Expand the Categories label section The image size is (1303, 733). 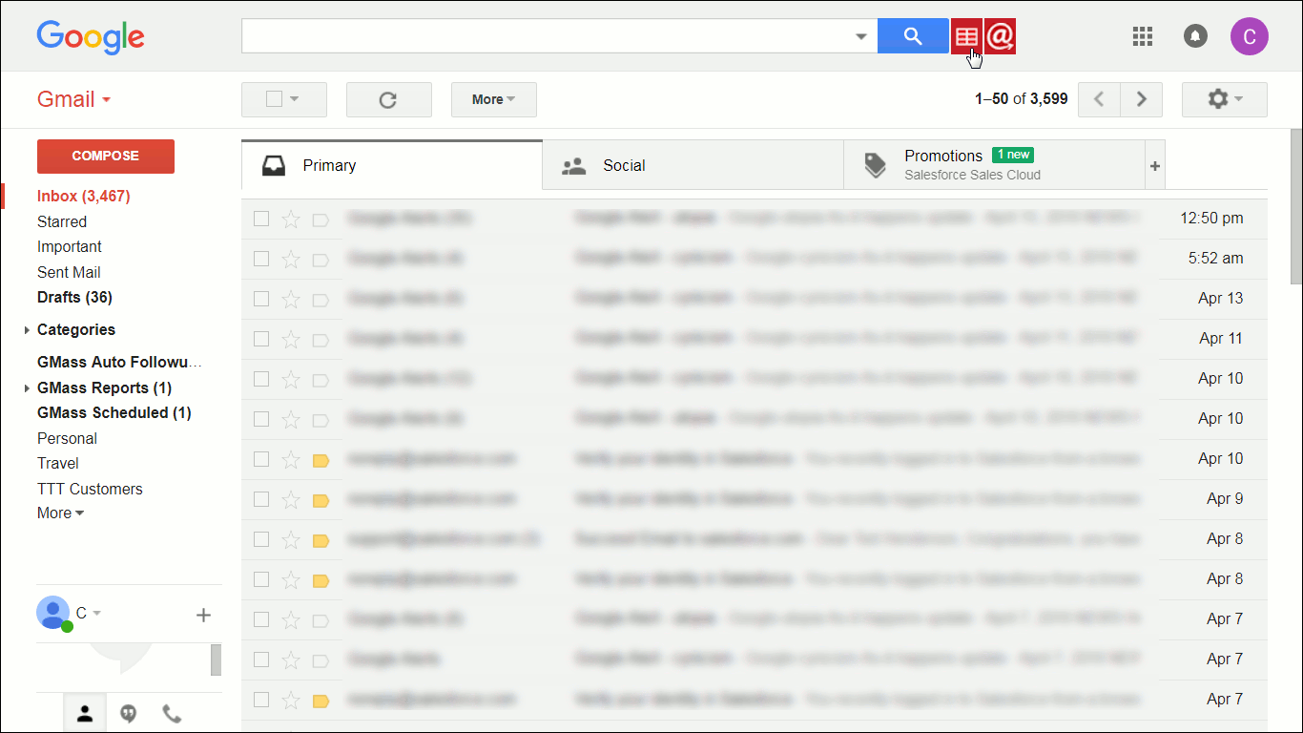(x=26, y=329)
